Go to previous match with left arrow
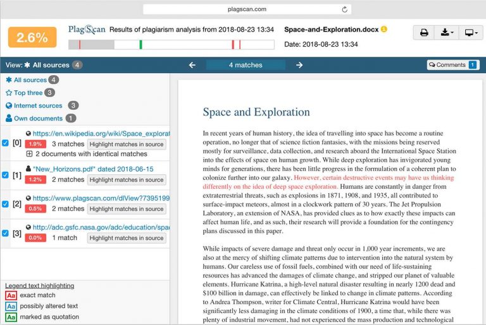This screenshot has width=486, height=325. tap(192, 65)
